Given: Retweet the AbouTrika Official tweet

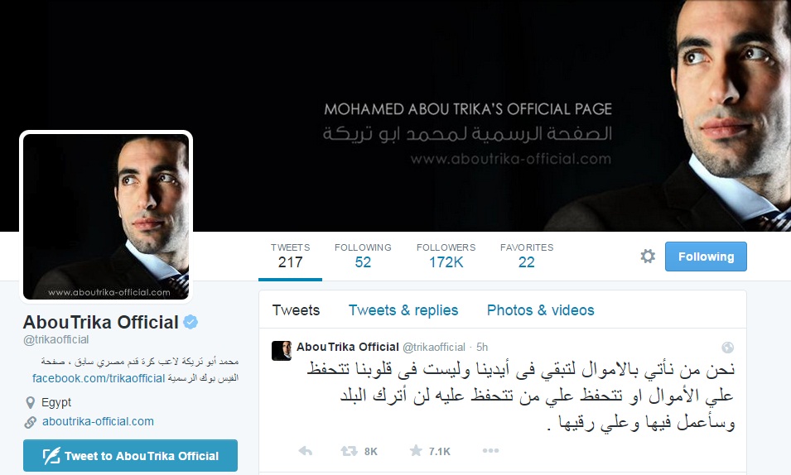Looking at the screenshot, I should coord(349,451).
